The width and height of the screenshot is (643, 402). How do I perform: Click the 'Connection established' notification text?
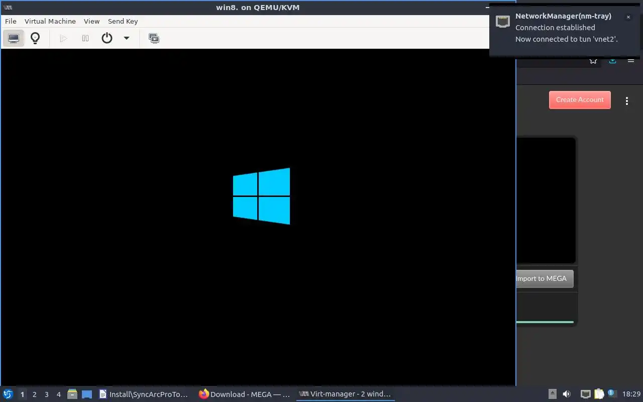[x=555, y=28]
